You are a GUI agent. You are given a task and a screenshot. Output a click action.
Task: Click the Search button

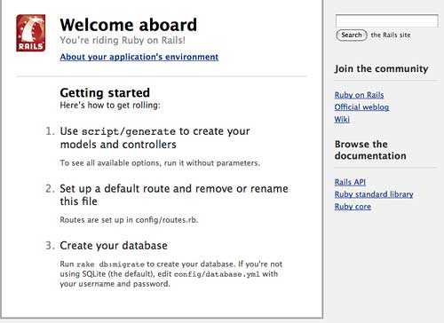(352, 35)
